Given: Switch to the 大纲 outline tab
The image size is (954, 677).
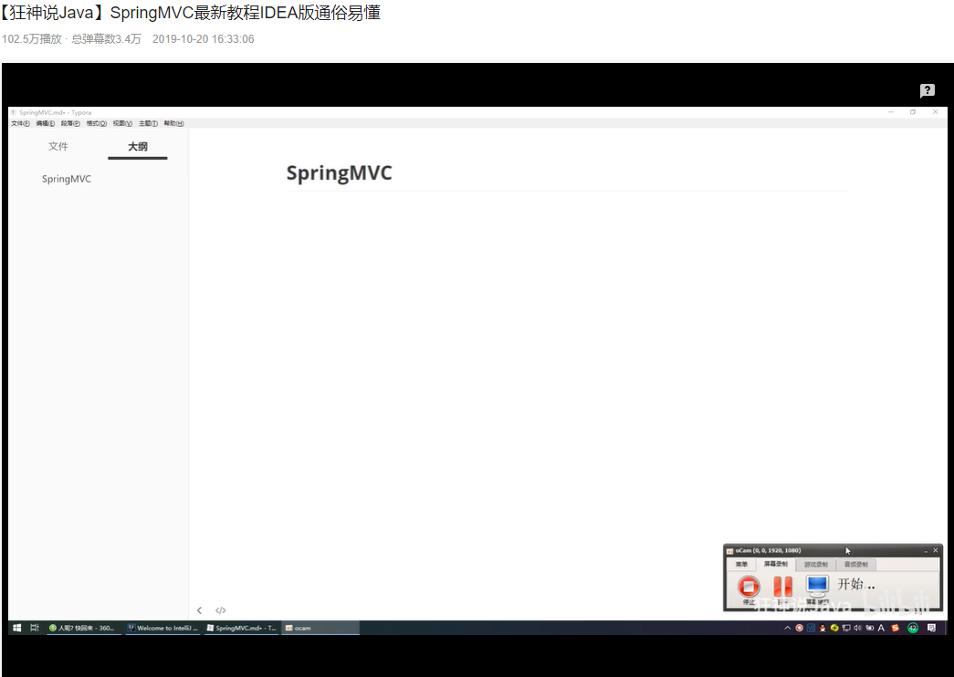Looking at the screenshot, I should (x=138, y=147).
